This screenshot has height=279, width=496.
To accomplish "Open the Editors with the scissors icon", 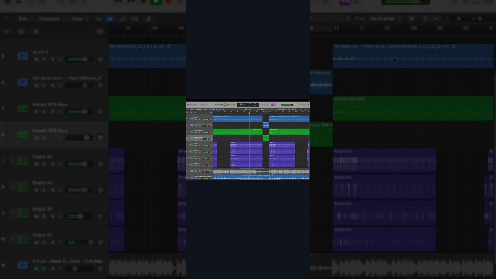I will (x=207, y=105).
